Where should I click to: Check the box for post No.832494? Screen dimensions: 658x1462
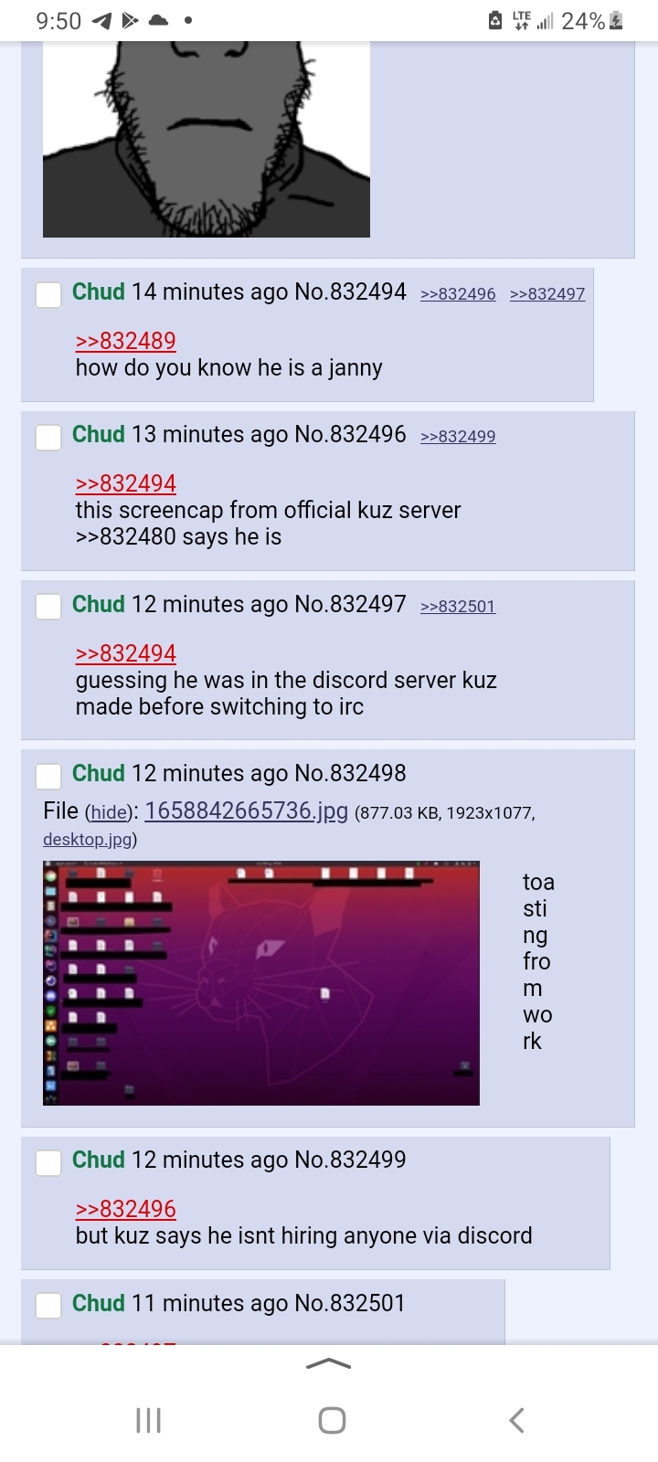click(48, 294)
